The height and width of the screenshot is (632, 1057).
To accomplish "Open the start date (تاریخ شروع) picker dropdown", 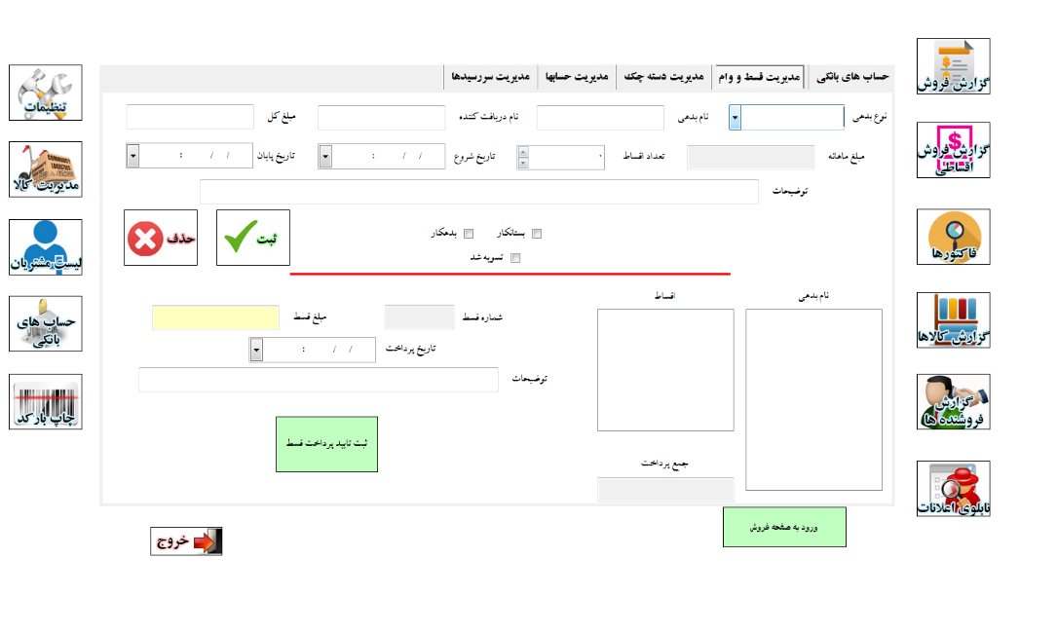I will 325,156.
